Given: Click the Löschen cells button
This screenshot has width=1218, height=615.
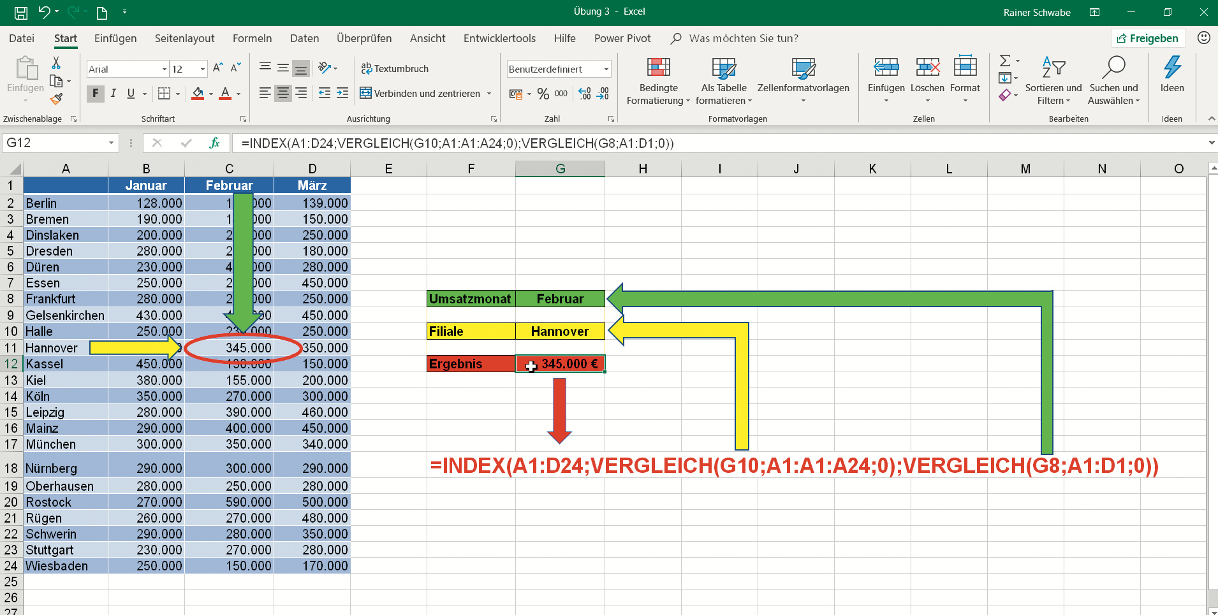Looking at the screenshot, I should [927, 80].
